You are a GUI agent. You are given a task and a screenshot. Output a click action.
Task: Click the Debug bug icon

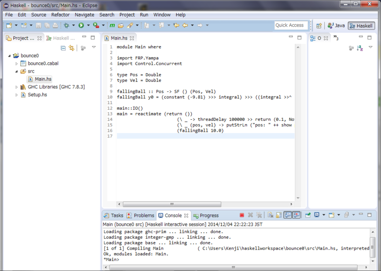pyautogui.click(x=66, y=25)
